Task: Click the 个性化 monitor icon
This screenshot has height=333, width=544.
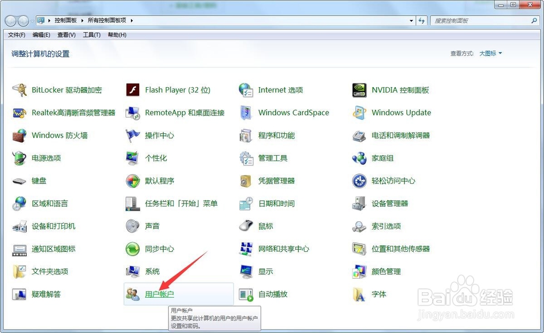Action: point(133,158)
